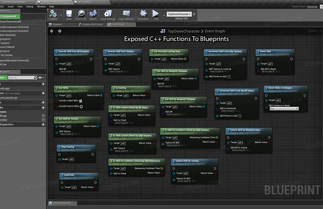Open Play options dropdown arrow

pos(164,15)
